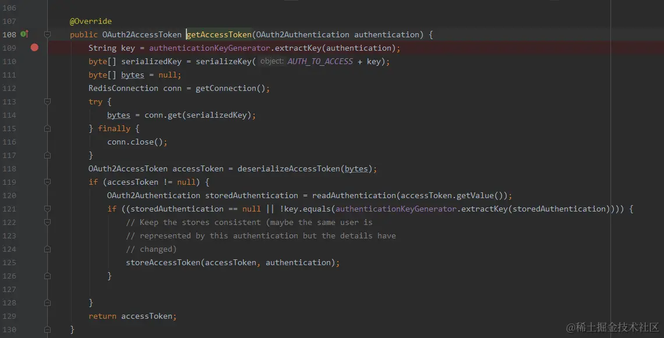Click 'return accessToken;' statement

click(133, 316)
